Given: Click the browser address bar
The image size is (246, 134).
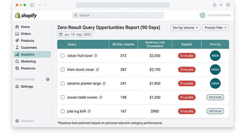Looking at the screenshot, I should 123,5.
